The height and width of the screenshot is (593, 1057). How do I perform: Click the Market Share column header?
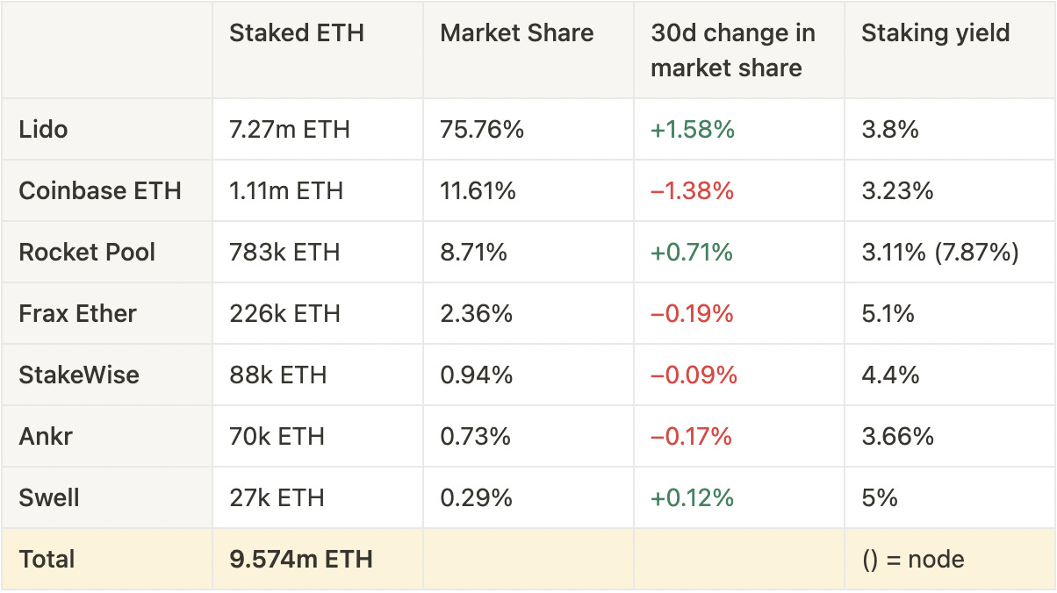(x=516, y=33)
